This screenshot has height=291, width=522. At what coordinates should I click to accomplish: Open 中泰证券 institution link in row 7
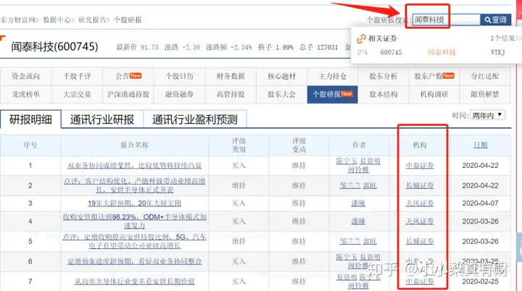[x=420, y=282]
